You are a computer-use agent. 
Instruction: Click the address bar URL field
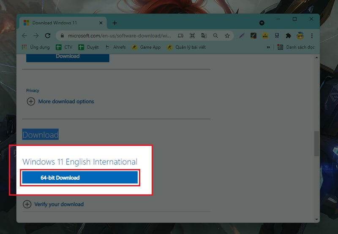pyautogui.click(x=118, y=36)
